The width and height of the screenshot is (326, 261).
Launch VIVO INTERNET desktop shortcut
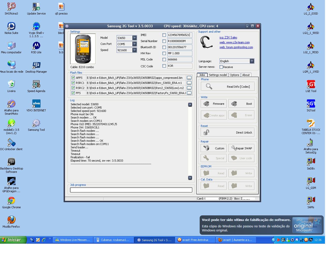tap(36, 106)
